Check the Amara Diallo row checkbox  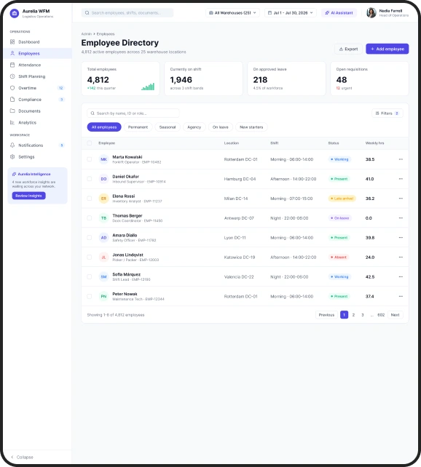tap(89, 238)
